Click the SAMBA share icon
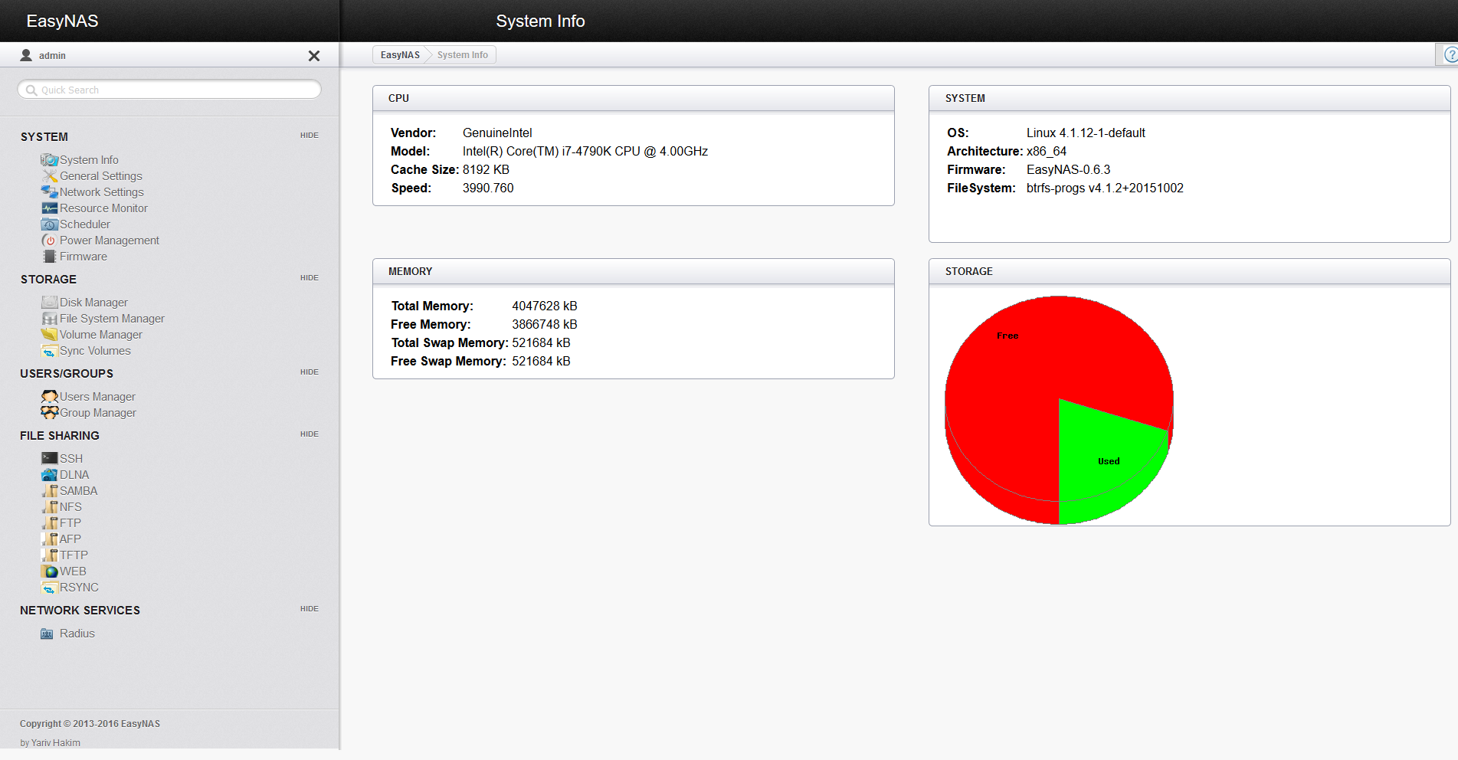Screen dimensions: 1458x760 [x=50, y=491]
